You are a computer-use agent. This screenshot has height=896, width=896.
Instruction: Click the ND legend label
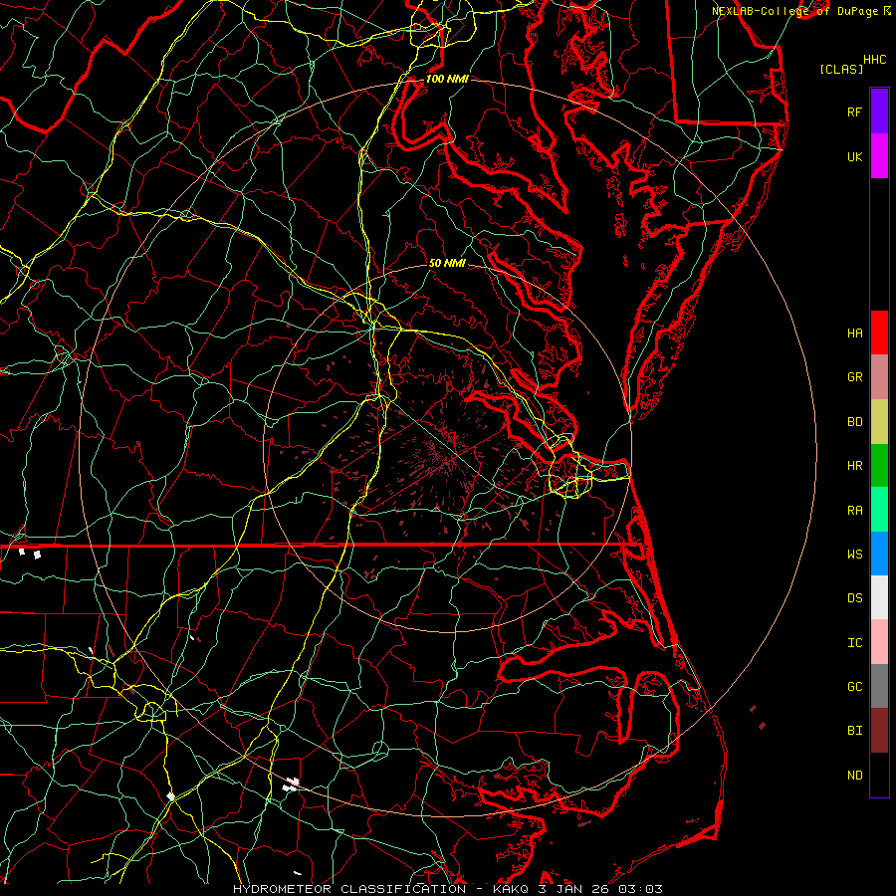pyautogui.click(x=854, y=775)
